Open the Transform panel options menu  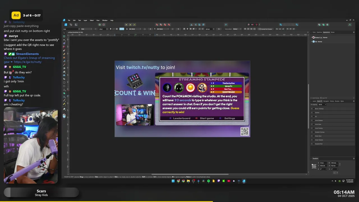(354, 159)
